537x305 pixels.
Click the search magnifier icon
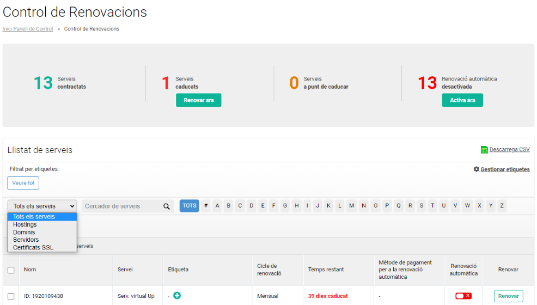click(x=167, y=206)
